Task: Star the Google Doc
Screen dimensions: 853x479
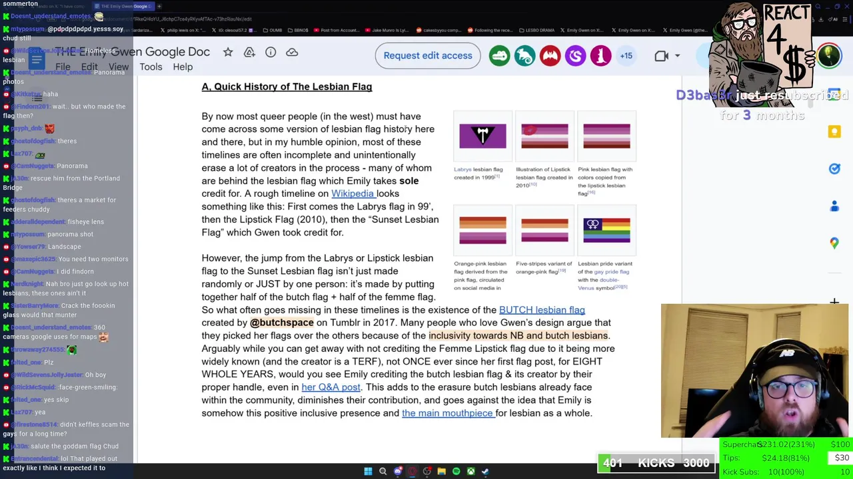Action: point(228,52)
